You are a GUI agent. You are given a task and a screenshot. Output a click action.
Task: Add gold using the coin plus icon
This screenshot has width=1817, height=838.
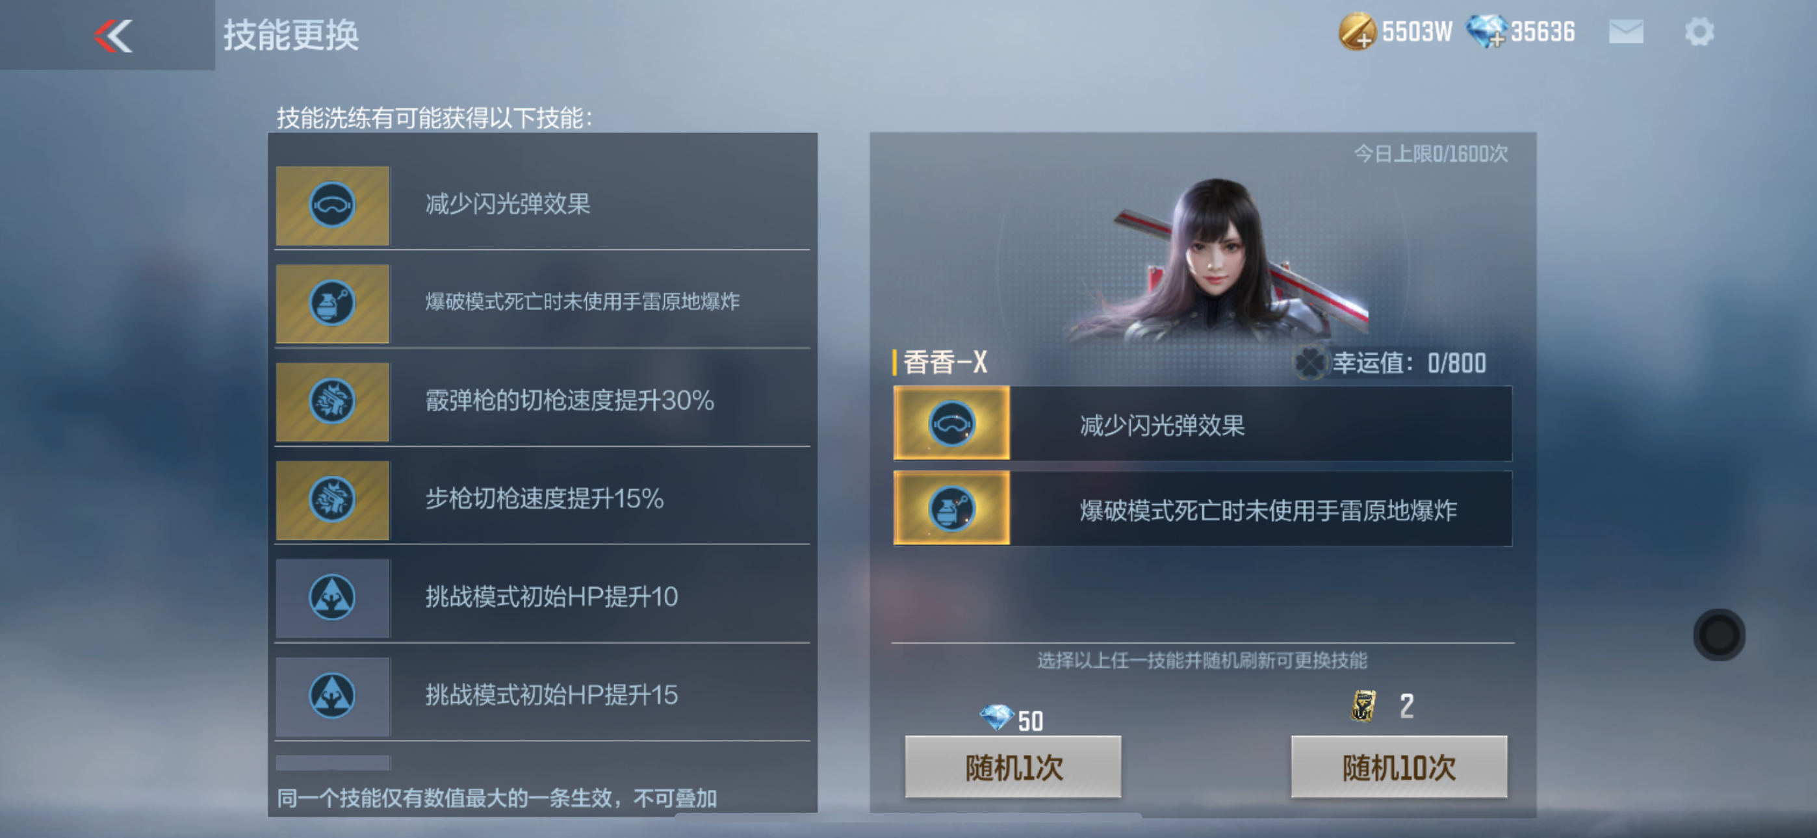pyautogui.click(x=1357, y=32)
